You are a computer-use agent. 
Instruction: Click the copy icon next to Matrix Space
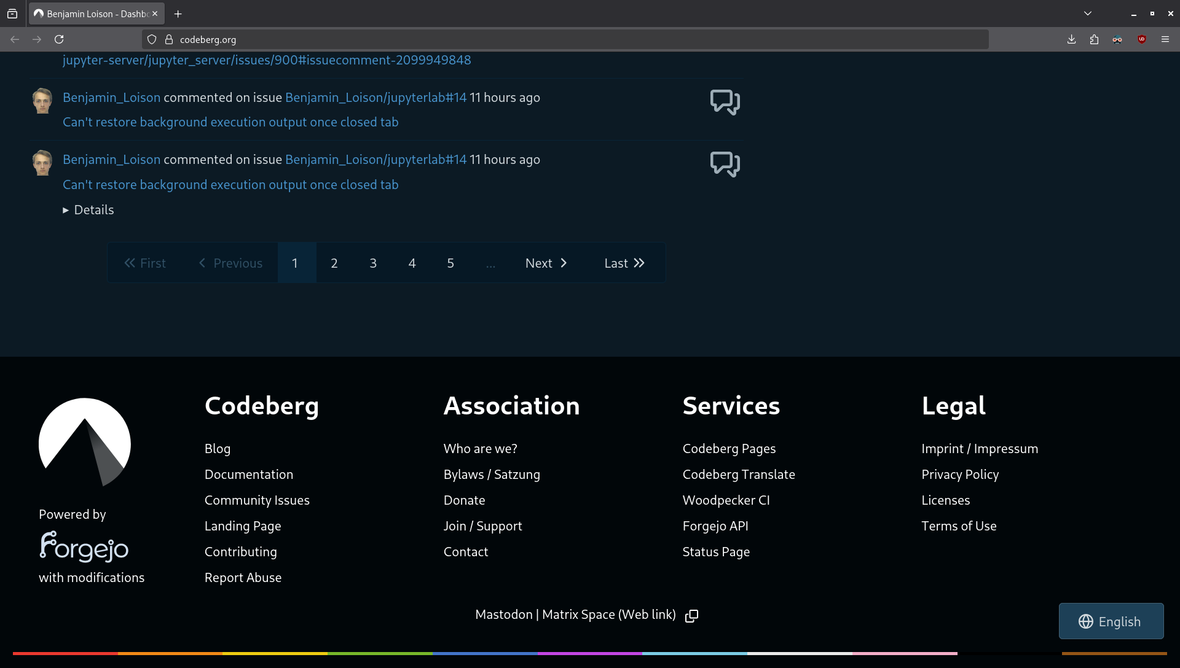point(691,616)
